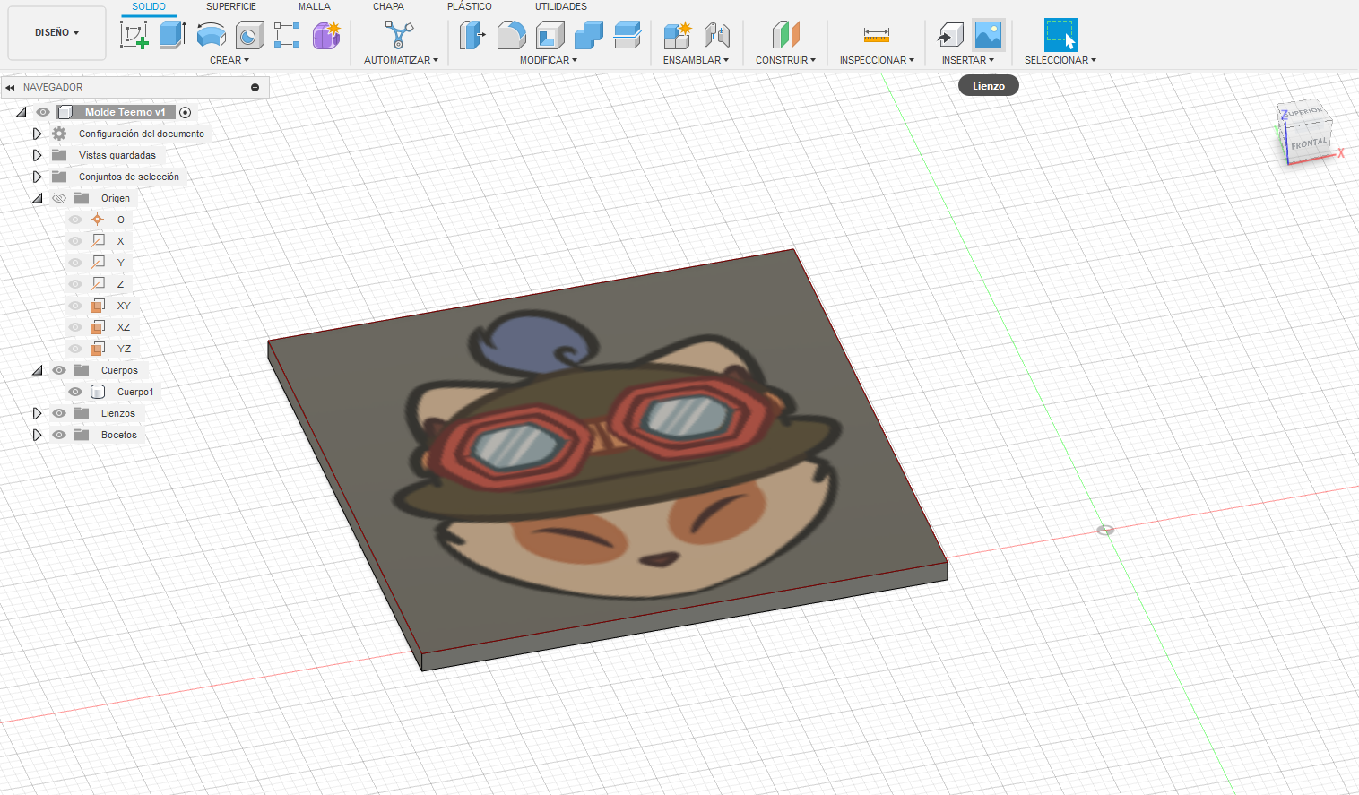Hide the Cuerpo1 body
This screenshot has height=795, width=1359.
click(x=75, y=392)
